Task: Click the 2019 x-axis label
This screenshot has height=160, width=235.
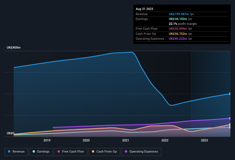Action: point(47,140)
